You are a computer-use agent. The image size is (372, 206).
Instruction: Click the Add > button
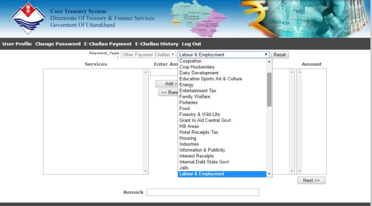point(167,84)
